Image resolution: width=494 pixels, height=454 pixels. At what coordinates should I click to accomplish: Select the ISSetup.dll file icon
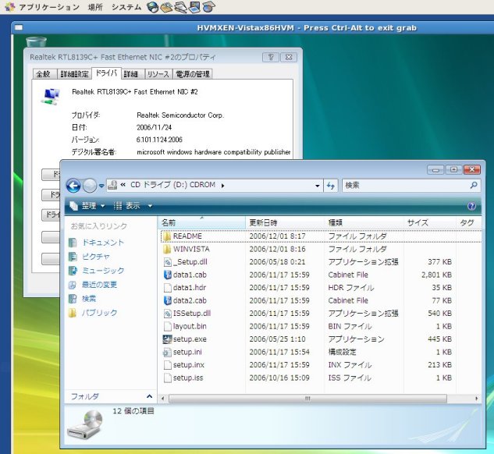click(168, 314)
